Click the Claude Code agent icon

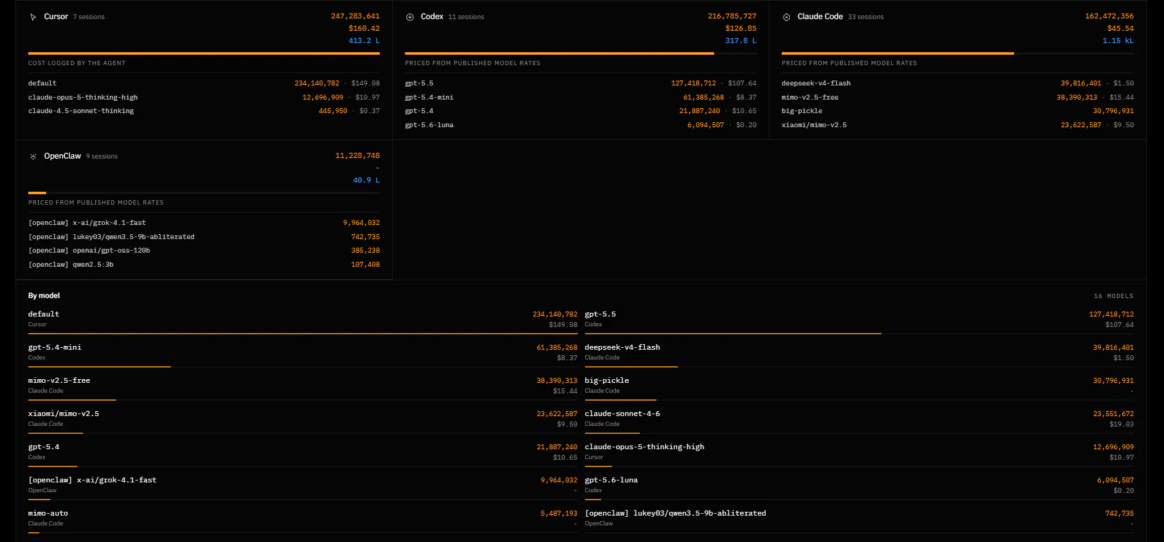click(x=787, y=17)
